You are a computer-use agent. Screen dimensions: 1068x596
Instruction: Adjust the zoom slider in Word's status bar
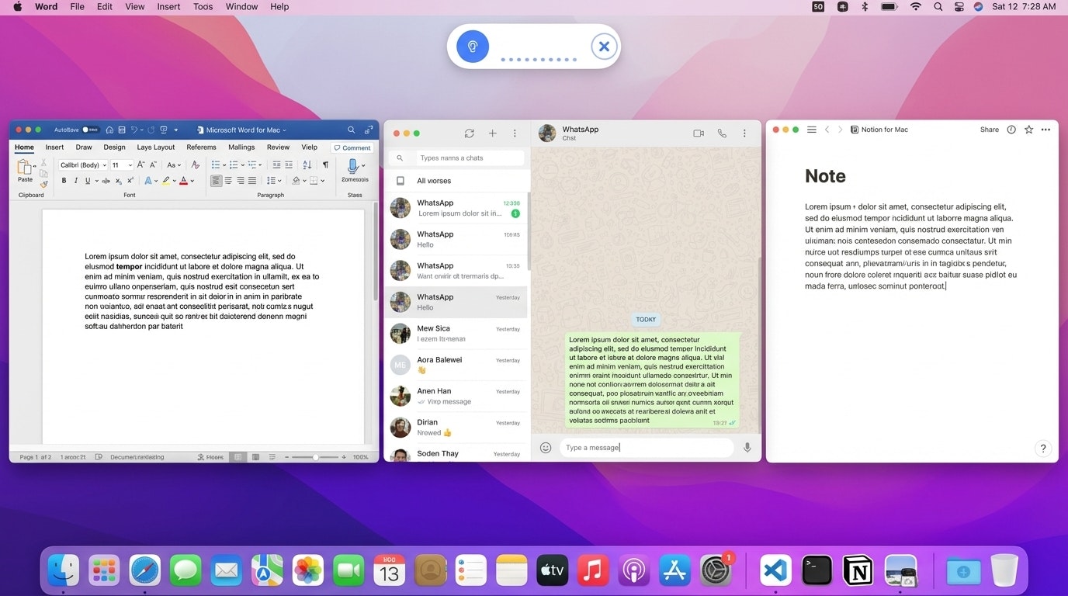pyautogui.click(x=317, y=457)
